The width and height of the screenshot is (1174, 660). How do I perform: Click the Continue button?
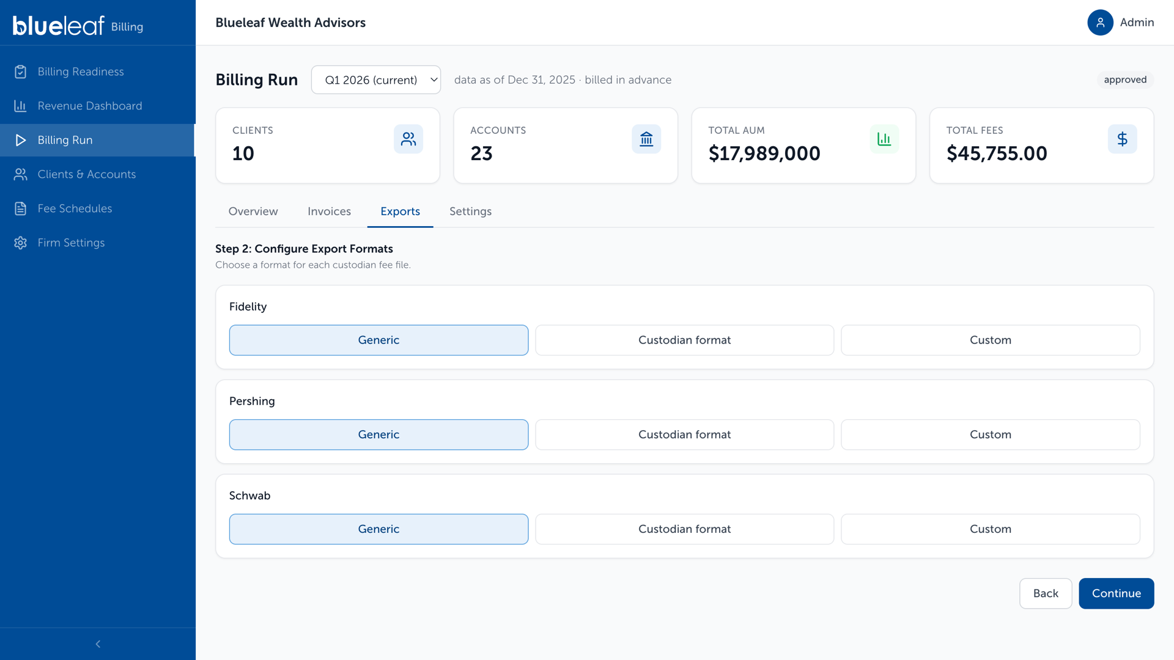pos(1116,593)
